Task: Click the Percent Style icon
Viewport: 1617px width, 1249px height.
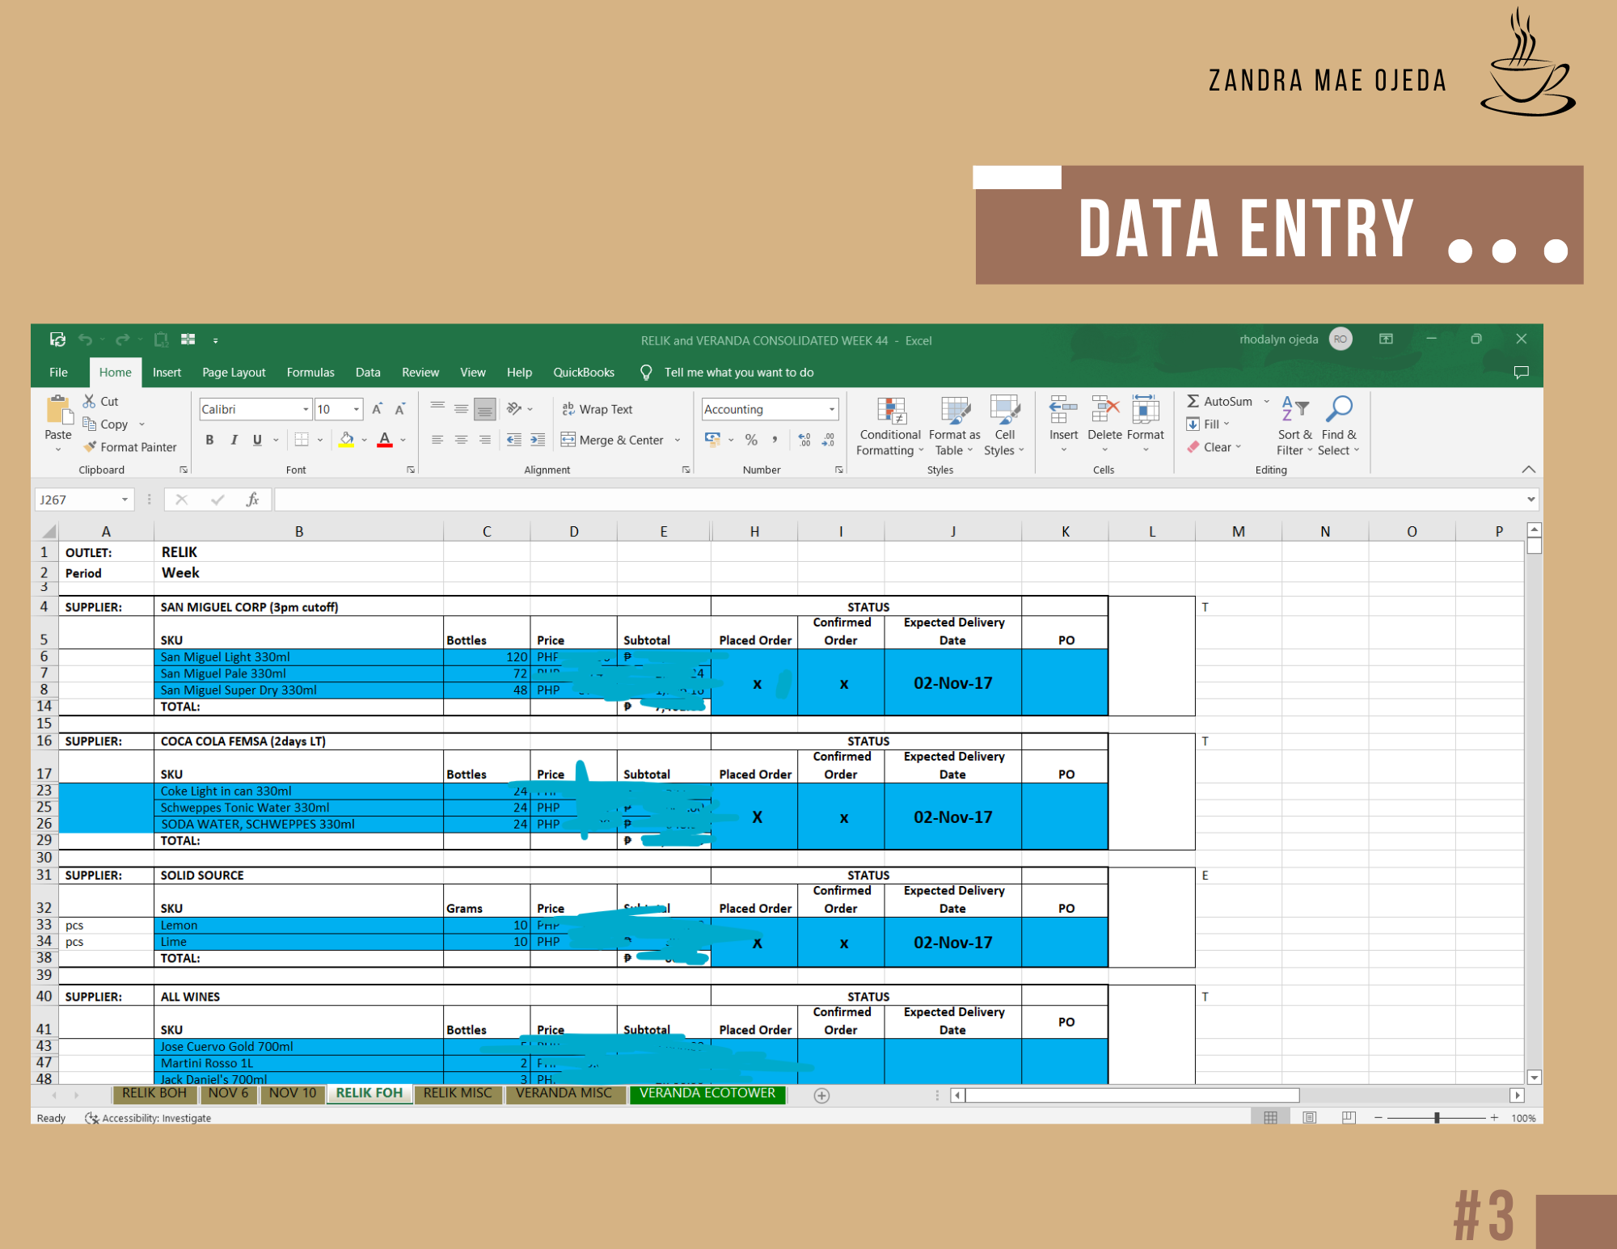Action: tap(751, 440)
